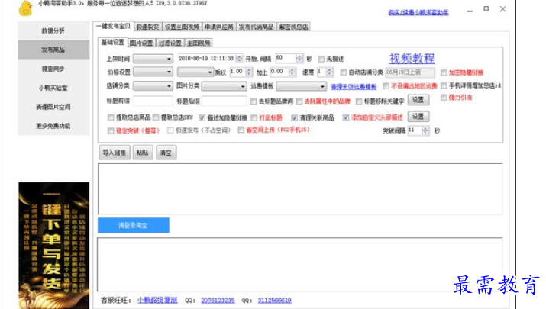546x309 pixels.
Task: Click the 导入链接 button
Action: (115, 153)
